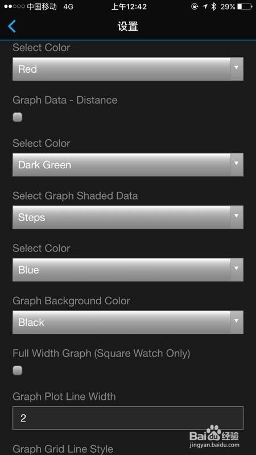
Task: Tap the location arrow status icon
Action: (205, 7)
